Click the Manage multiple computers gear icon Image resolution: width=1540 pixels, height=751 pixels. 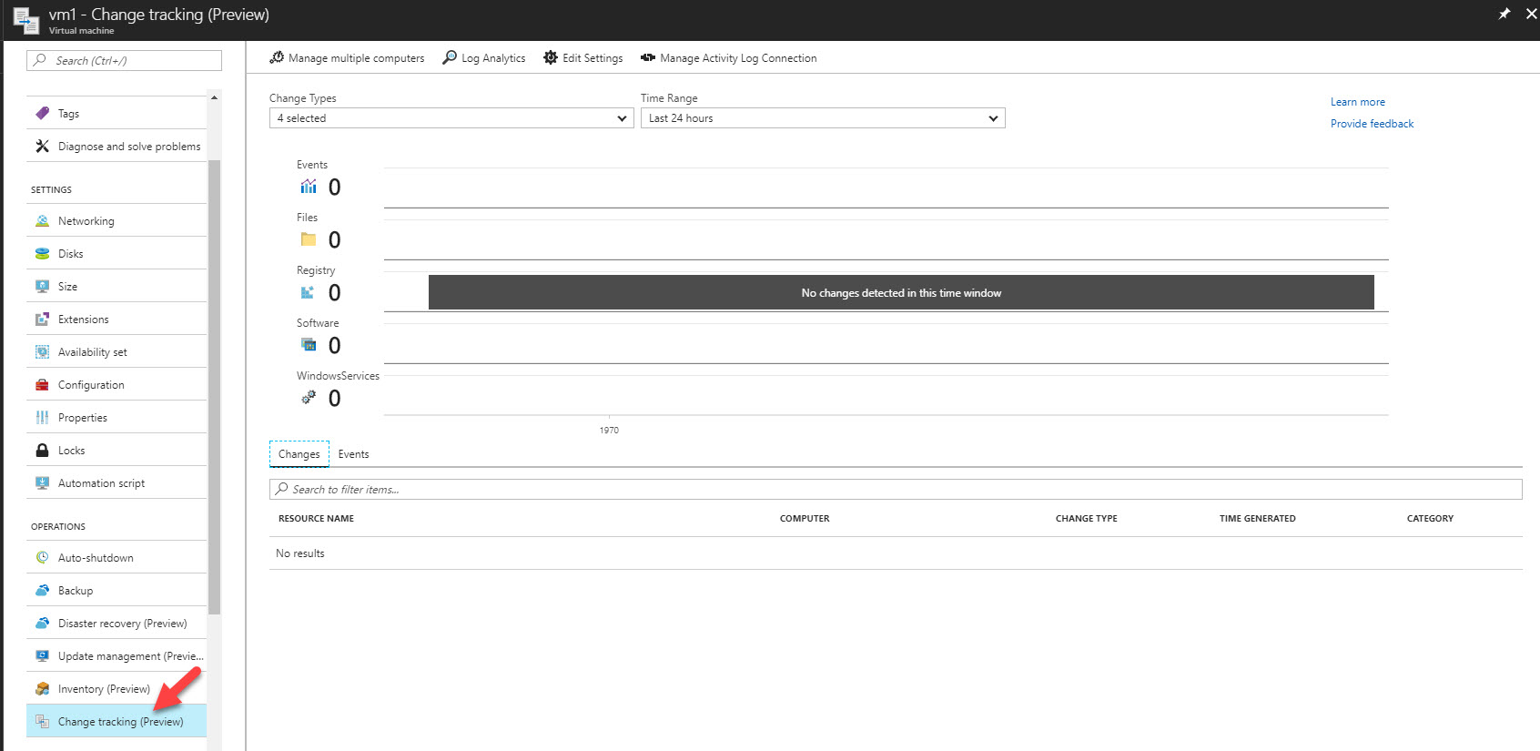pyautogui.click(x=277, y=57)
